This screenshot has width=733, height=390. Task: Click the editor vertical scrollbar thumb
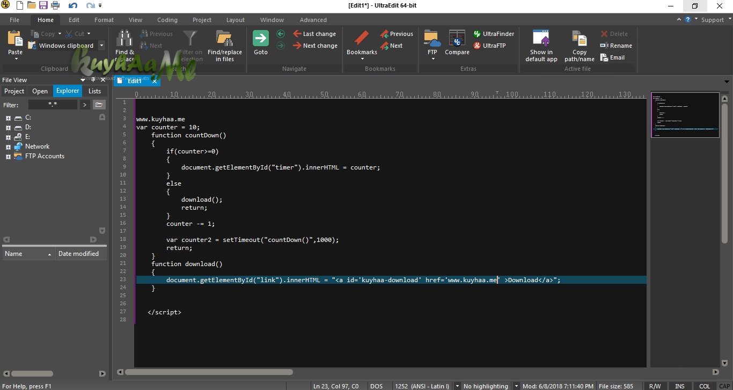click(x=725, y=172)
